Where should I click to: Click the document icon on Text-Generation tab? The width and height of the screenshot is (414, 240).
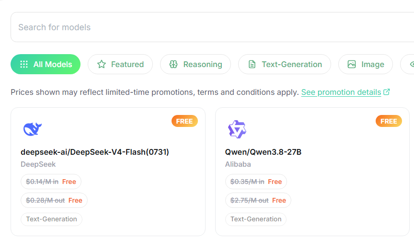[252, 64]
